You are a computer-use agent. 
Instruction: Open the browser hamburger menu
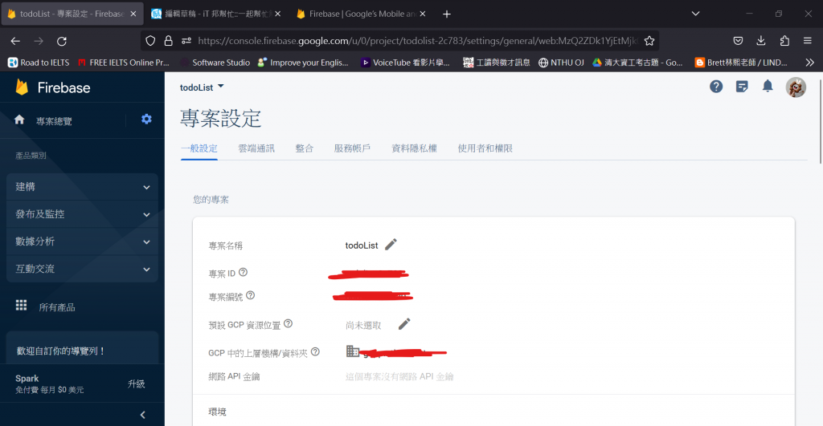tap(807, 41)
